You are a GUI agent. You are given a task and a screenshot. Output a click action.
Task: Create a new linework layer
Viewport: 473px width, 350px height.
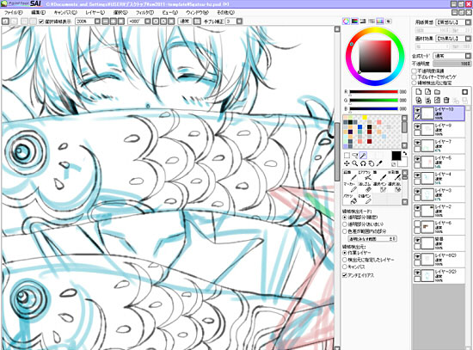click(x=427, y=92)
